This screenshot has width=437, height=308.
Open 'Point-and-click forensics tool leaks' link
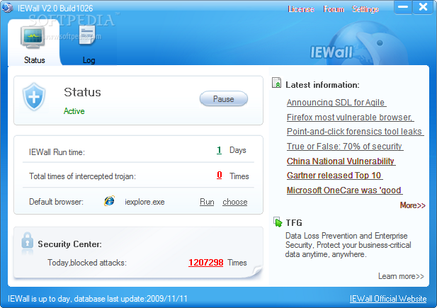(356, 131)
